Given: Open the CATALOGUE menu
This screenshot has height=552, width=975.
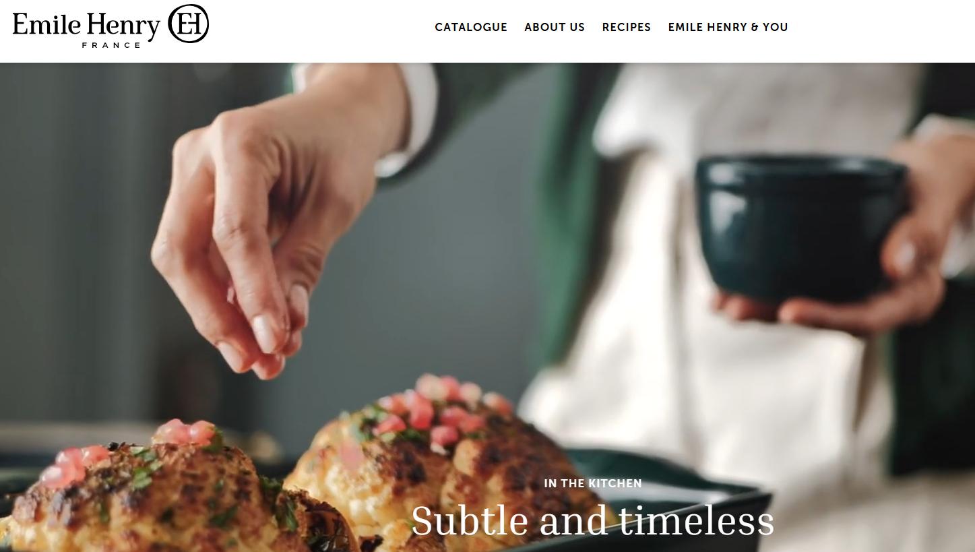Looking at the screenshot, I should (x=471, y=27).
